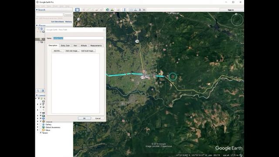The image size is (279, 157).
Task: Open the Help menu
Action: [x=67, y=6]
